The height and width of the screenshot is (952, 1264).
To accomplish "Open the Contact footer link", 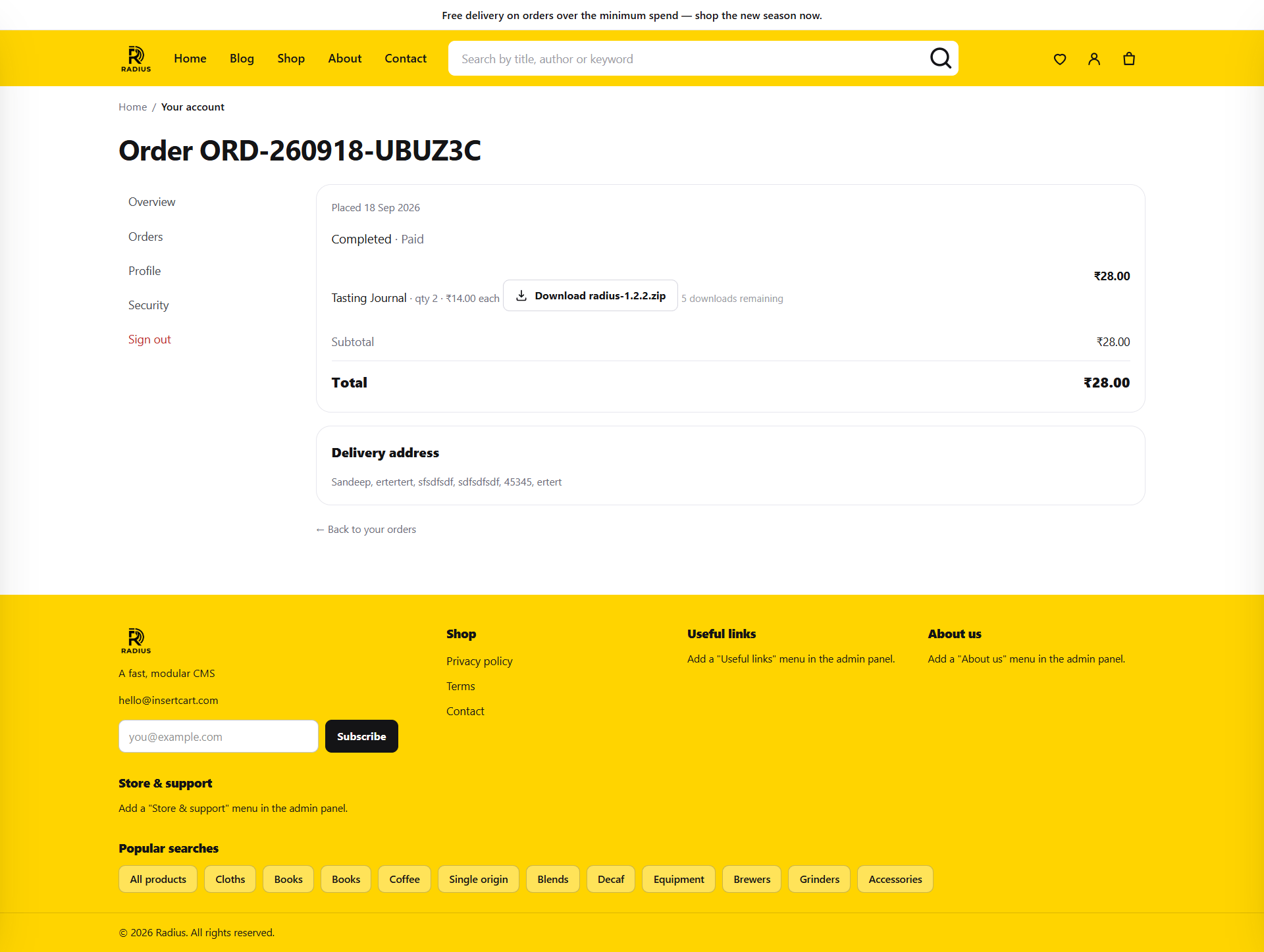I will pyautogui.click(x=465, y=711).
